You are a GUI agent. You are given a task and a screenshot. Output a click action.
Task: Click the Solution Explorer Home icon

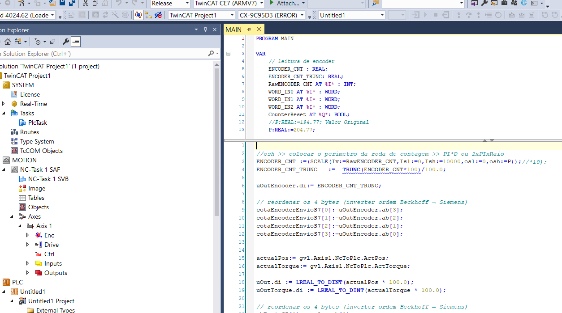(8, 42)
